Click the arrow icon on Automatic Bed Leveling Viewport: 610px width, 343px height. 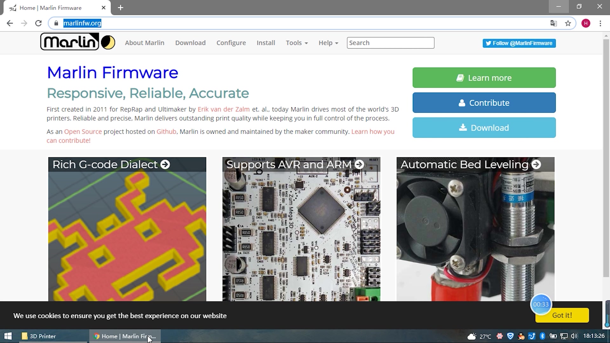point(536,165)
